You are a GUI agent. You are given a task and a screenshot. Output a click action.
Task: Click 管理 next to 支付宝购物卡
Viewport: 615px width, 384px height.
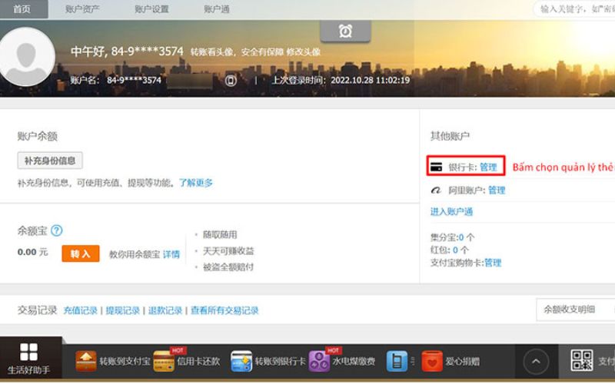493,263
